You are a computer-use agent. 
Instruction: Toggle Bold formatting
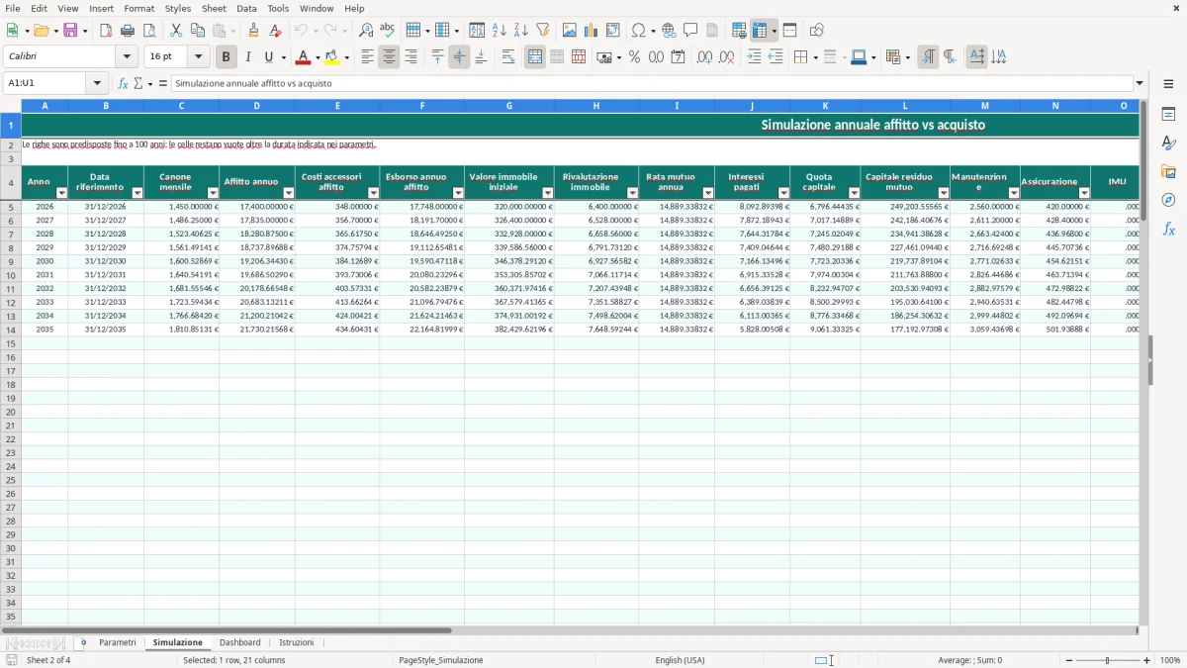226,57
